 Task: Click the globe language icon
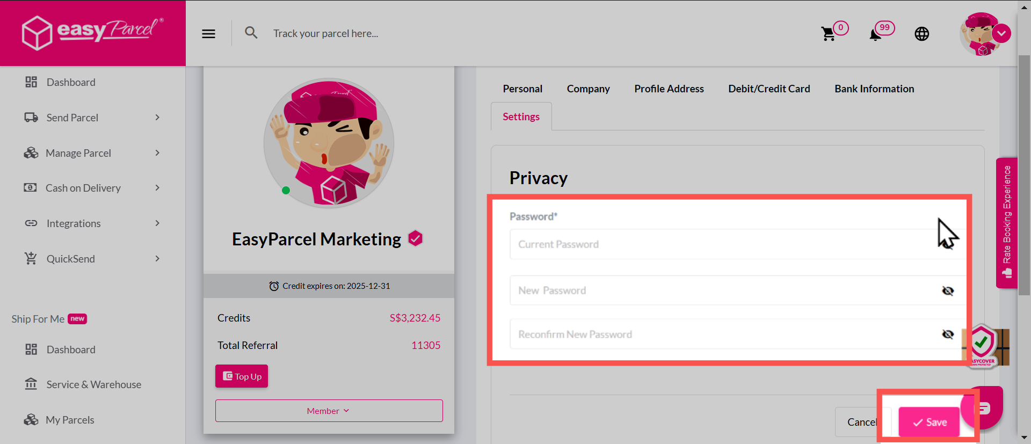click(x=921, y=34)
